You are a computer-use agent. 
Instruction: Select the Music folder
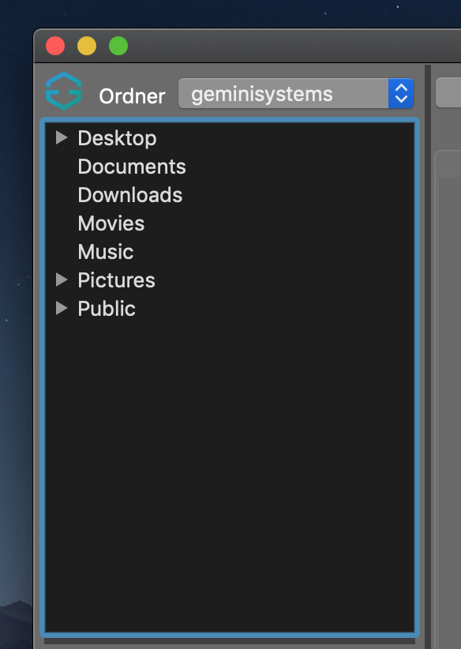click(106, 252)
